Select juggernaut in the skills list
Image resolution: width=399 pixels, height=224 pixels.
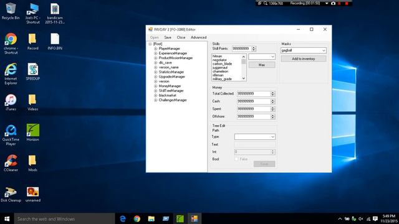[x=220, y=68]
